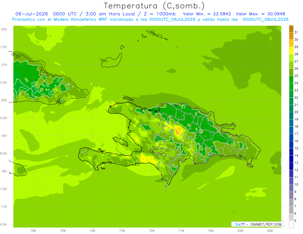303x234 pixels.
Task: Click the 23.5 contour label over Cuba
Action: point(17,94)
